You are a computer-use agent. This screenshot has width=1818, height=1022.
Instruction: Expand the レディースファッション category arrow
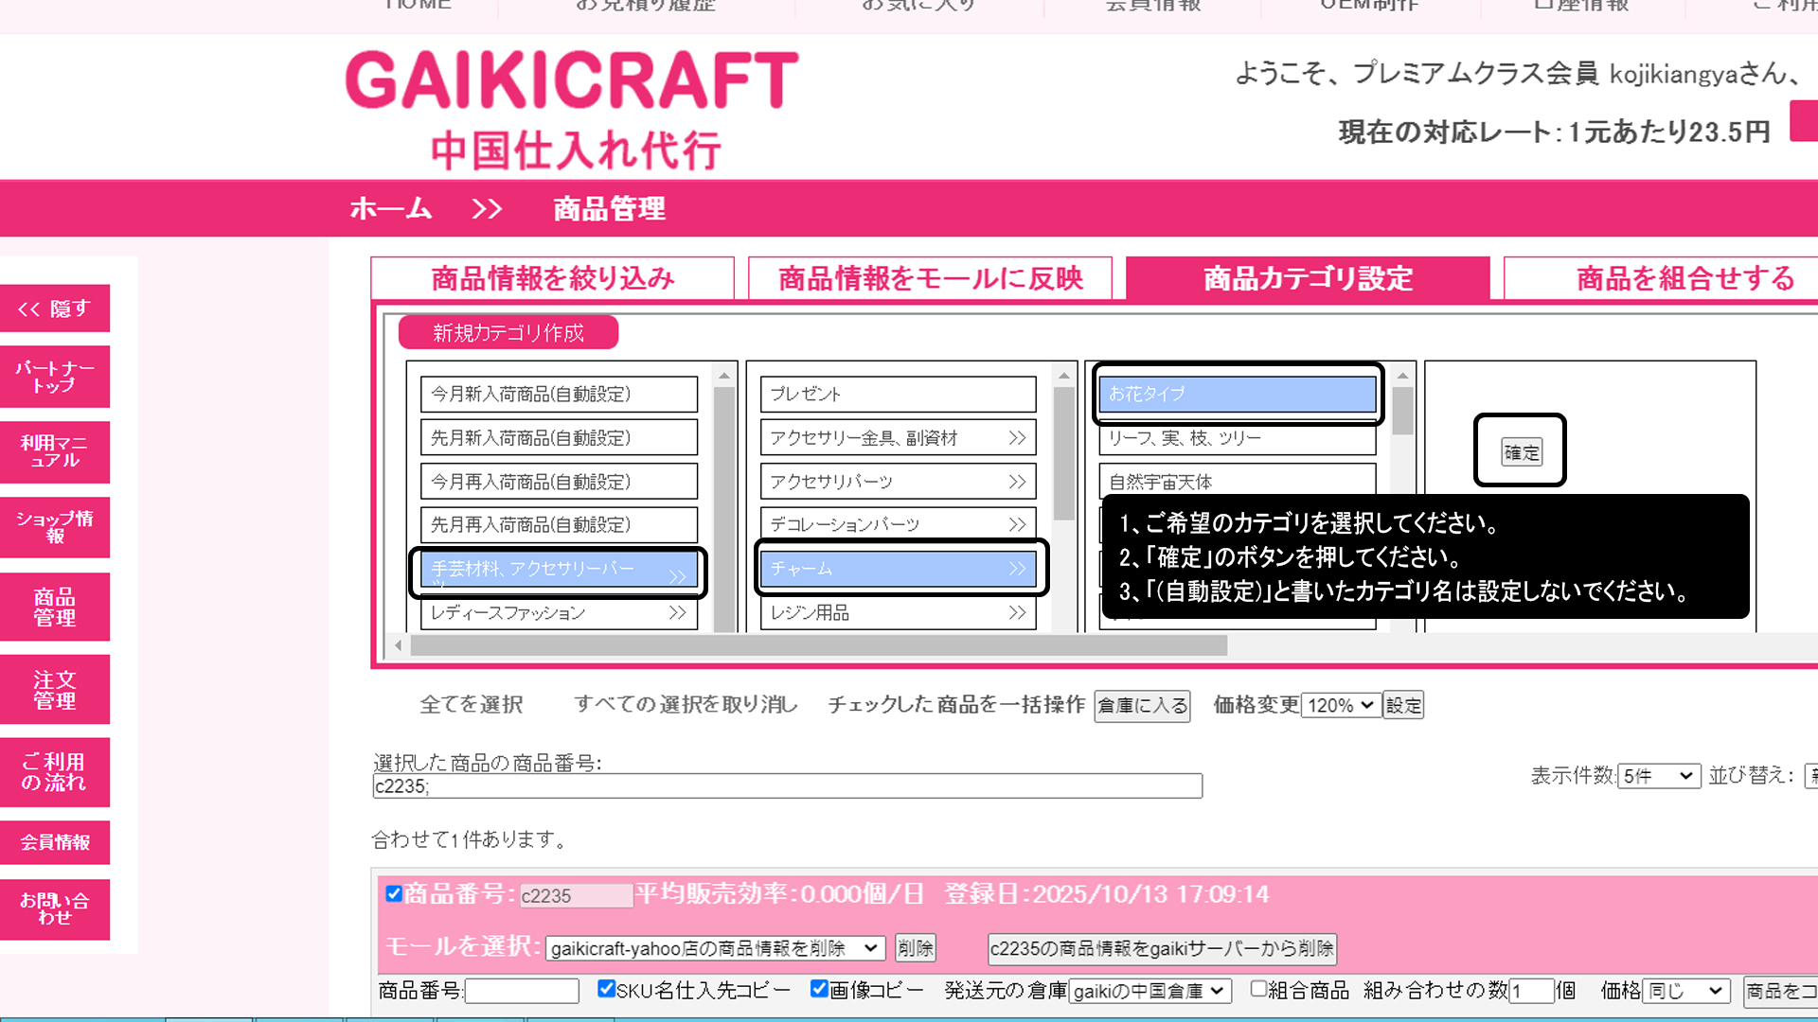(x=677, y=613)
